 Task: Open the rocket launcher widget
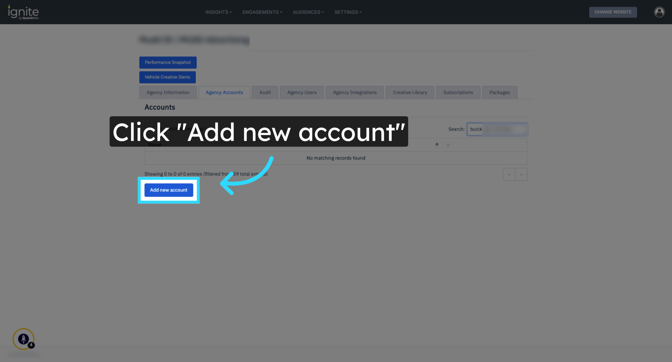[x=24, y=339]
